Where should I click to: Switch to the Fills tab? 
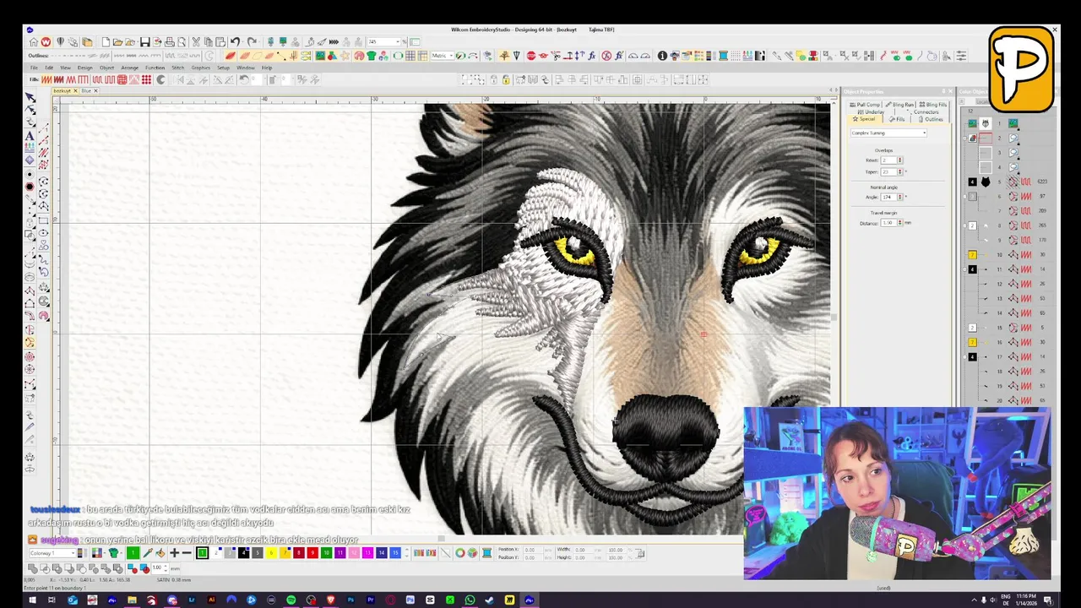tap(898, 119)
